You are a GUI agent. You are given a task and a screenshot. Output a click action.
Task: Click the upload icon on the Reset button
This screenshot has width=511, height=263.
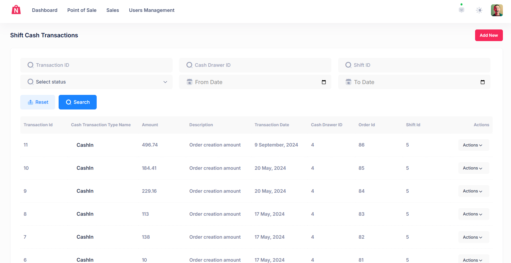(x=30, y=102)
